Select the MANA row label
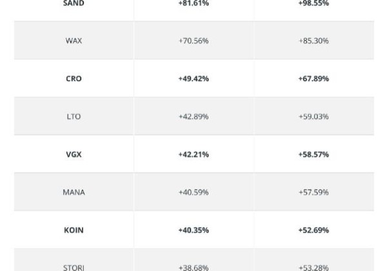 pos(74,192)
